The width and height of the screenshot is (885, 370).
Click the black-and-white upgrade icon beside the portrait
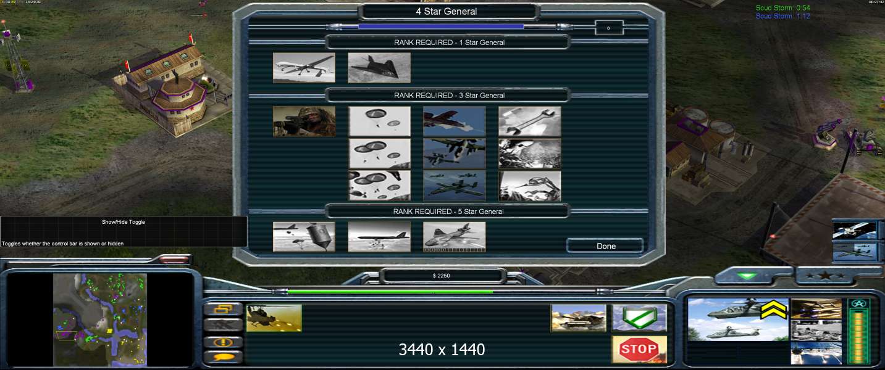click(816, 331)
